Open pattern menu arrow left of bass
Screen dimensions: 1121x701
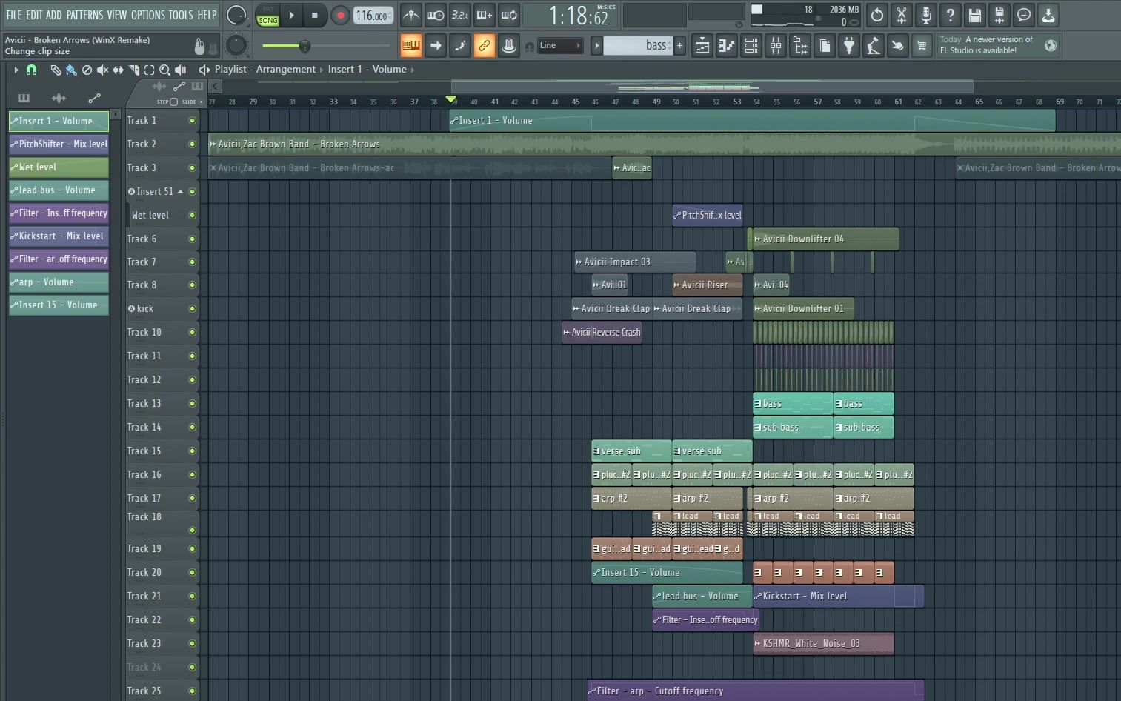coord(596,46)
